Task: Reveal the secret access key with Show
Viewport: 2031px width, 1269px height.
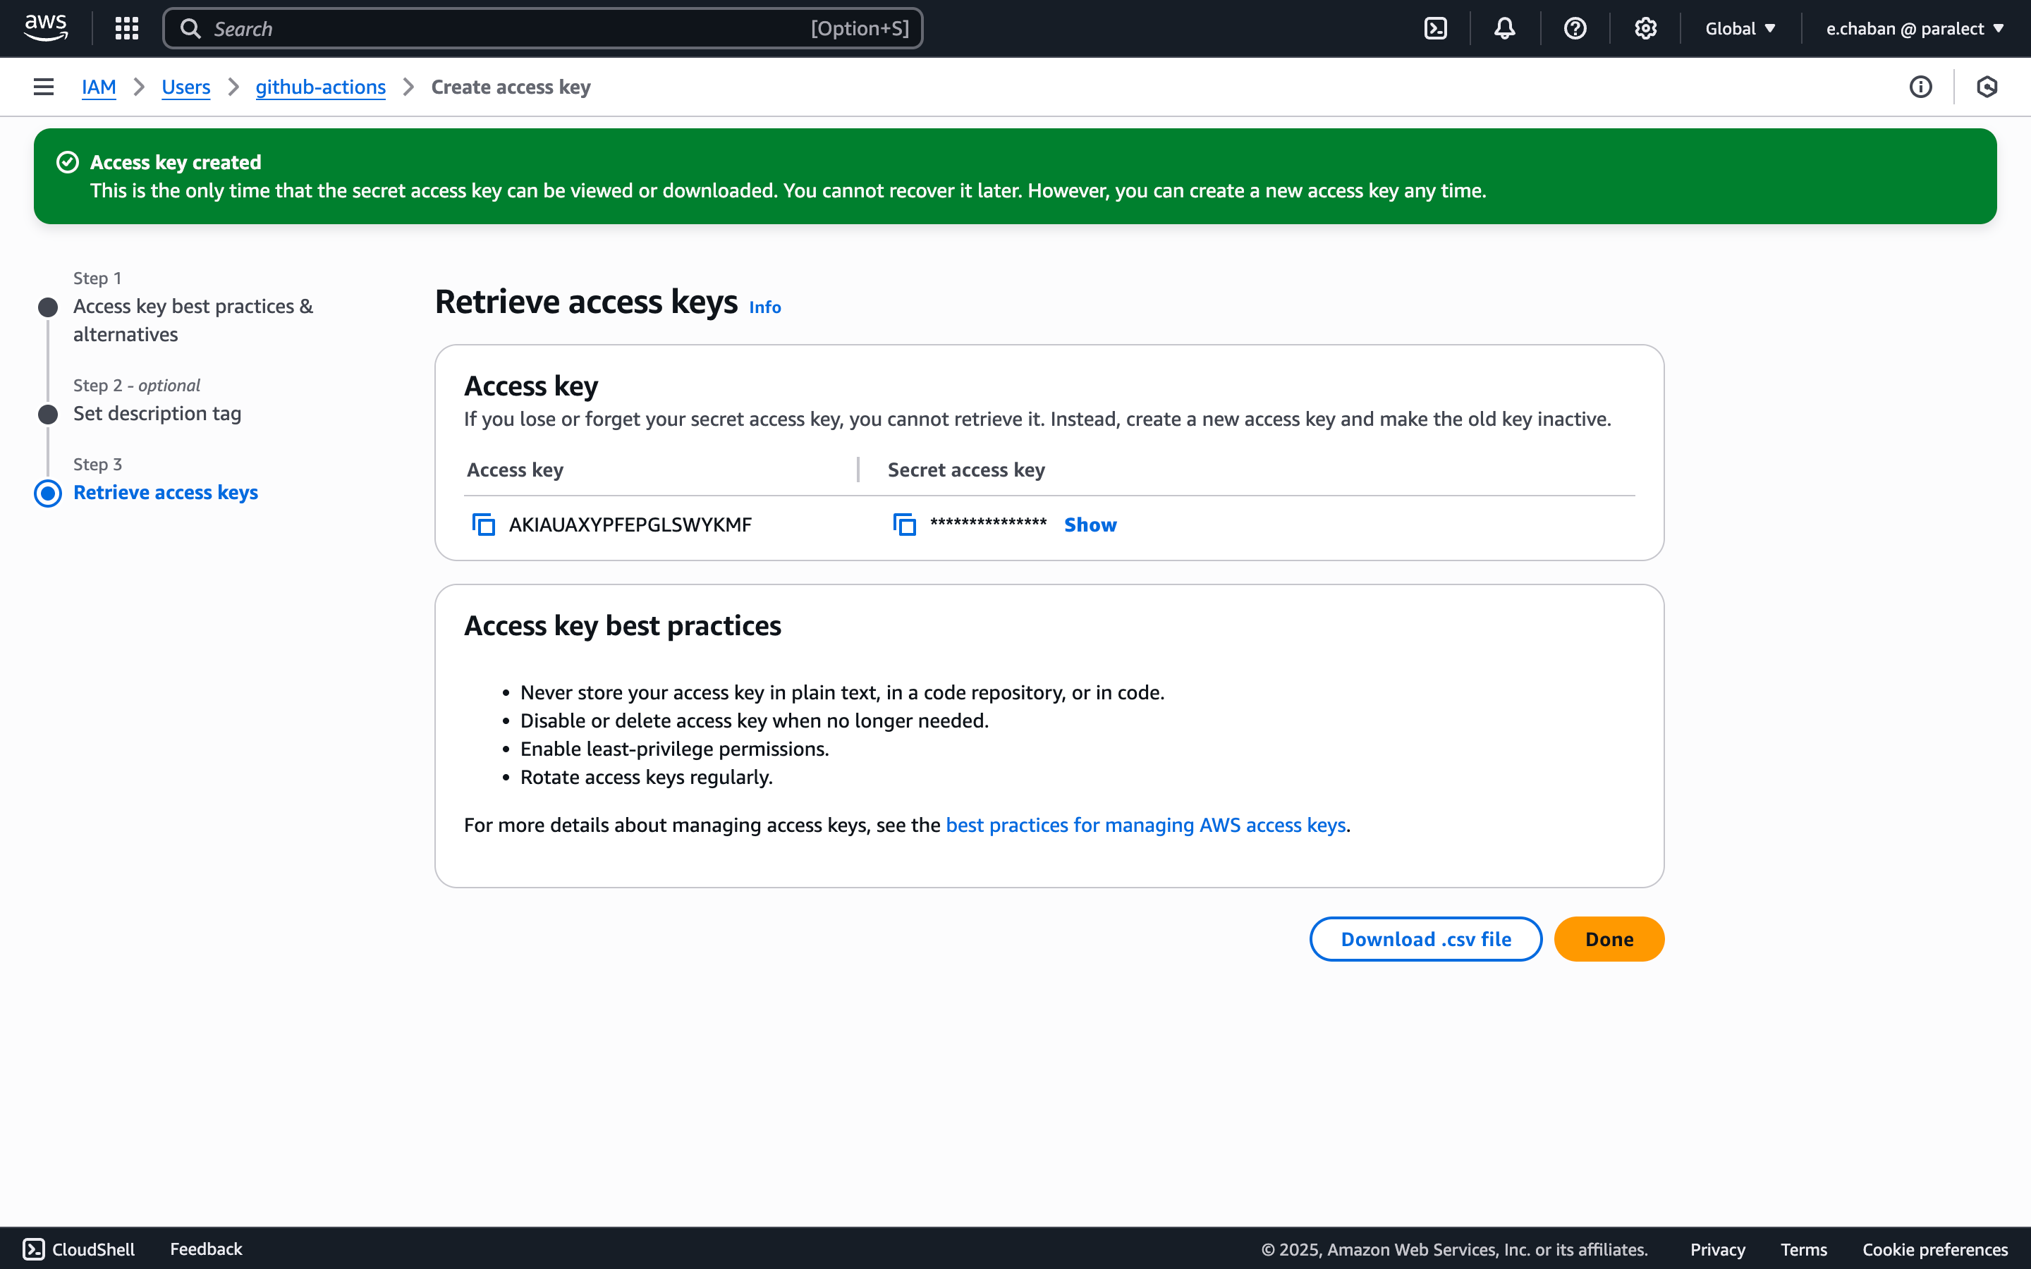Action: click(1090, 525)
